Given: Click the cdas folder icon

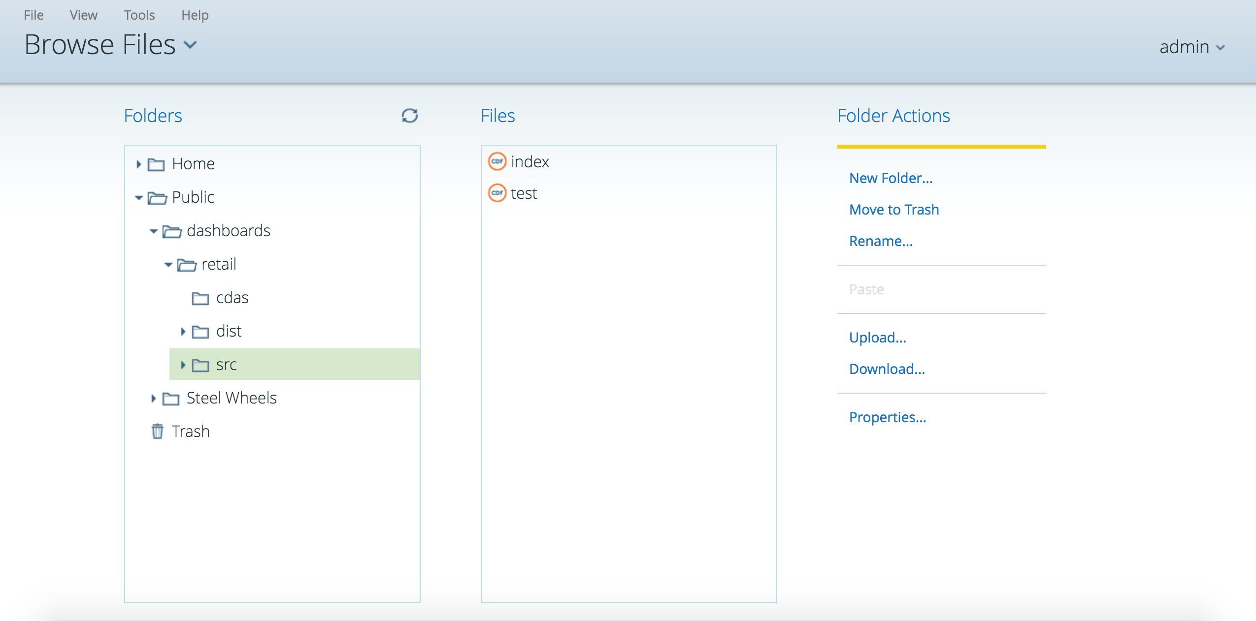Looking at the screenshot, I should pos(200,298).
